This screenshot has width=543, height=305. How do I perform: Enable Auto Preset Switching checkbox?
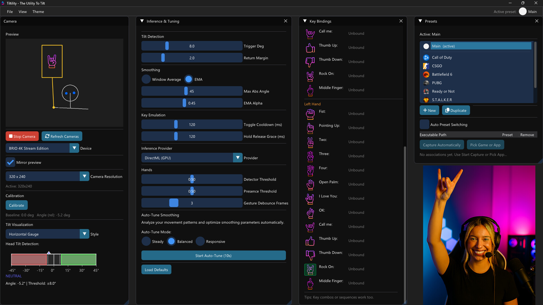(424, 125)
